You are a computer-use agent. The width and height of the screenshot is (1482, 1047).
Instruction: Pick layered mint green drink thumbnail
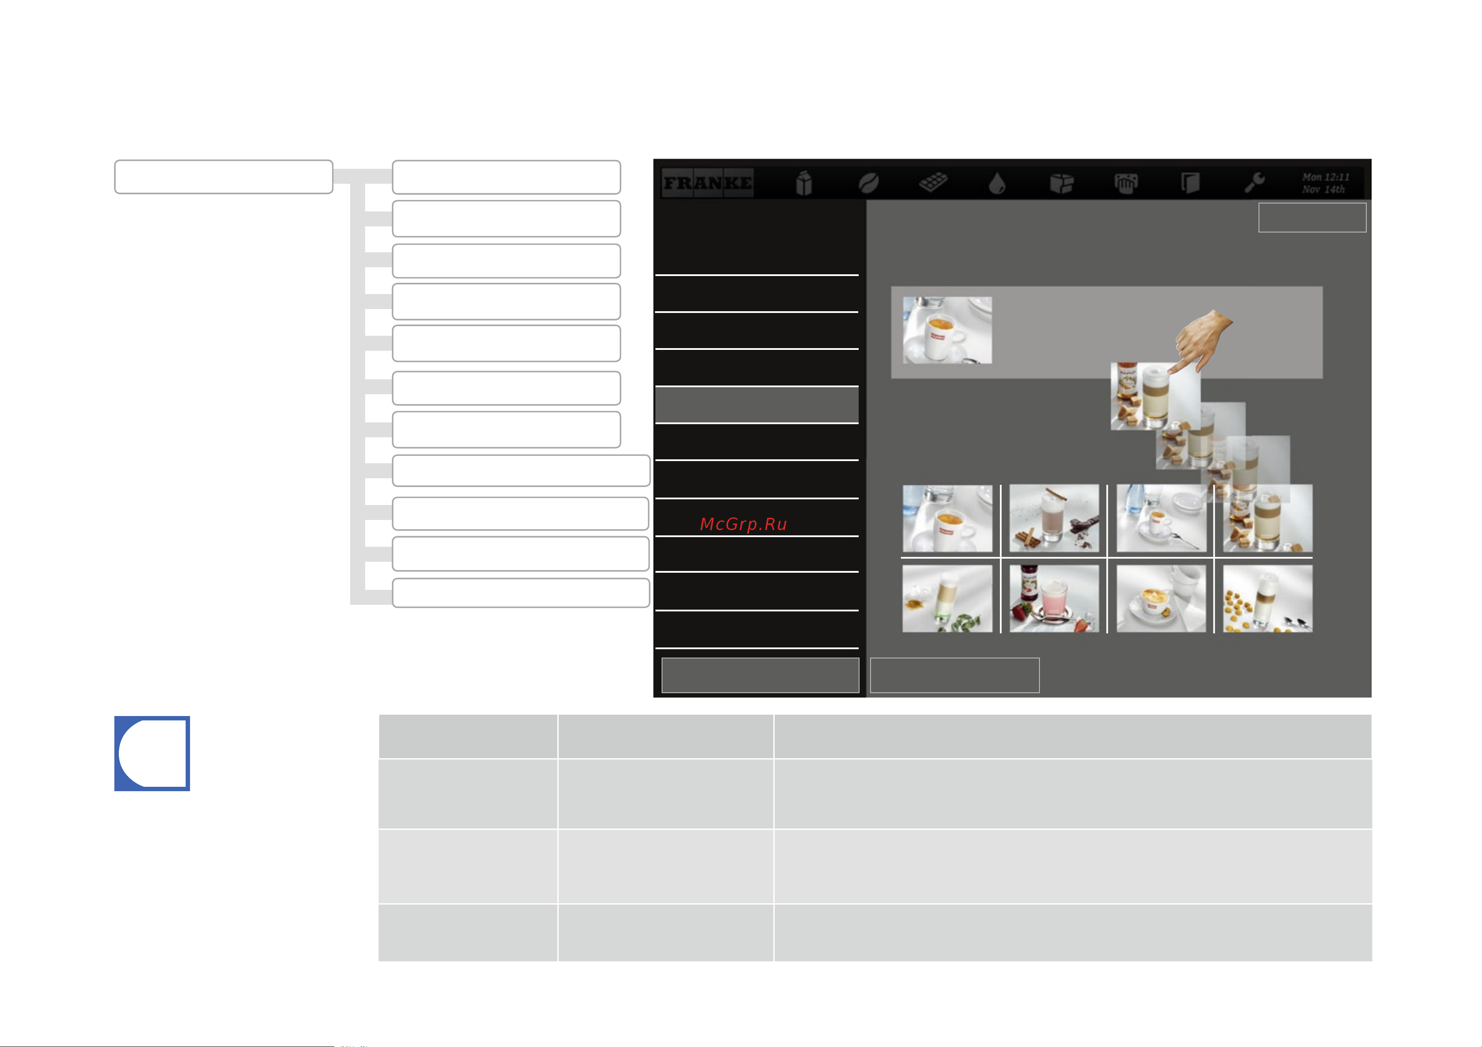point(947,599)
